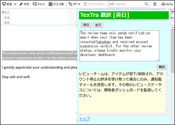Toggle the クイックフィルター (Quick Filter) button
This screenshot has width=175, height=125.
pos(94,4)
